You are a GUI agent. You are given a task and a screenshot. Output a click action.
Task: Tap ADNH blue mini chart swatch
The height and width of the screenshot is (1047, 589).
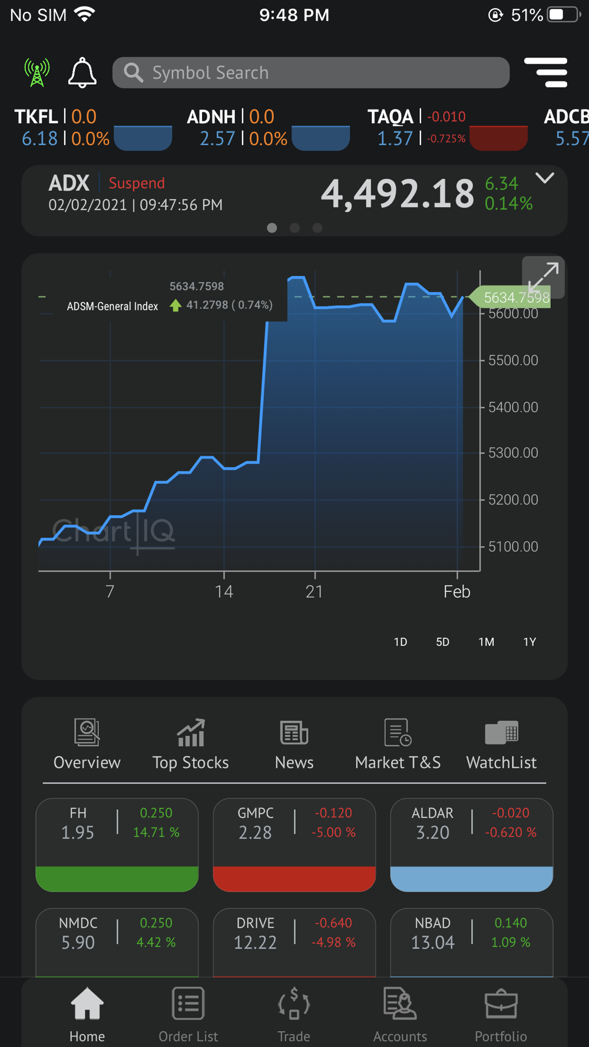321,138
